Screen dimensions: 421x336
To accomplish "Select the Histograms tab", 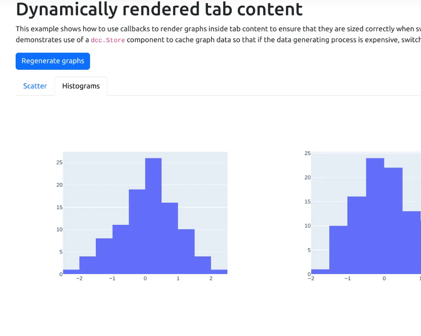I will click(81, 86).
